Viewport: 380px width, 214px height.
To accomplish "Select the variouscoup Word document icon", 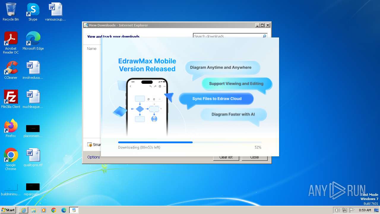I will pos(55,12).
